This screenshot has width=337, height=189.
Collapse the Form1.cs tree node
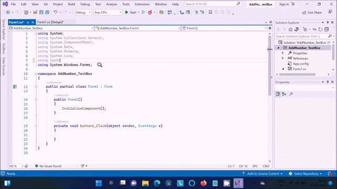coord(283,69)
